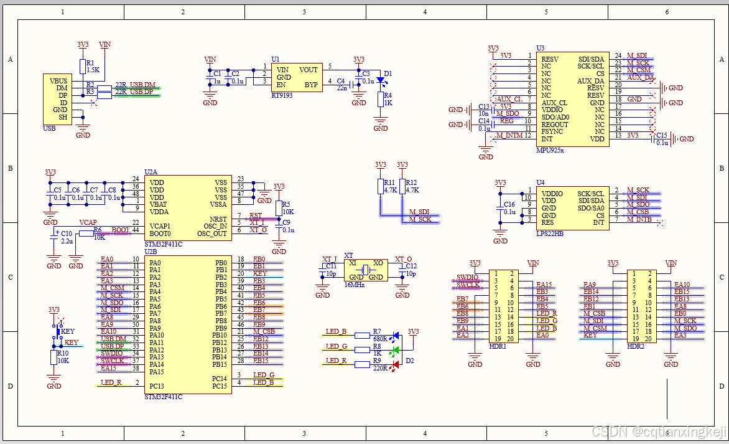This screenshot has width=729, height=444.
Task: Select bypass capacitor C4 22n
Action: pos(351,85)
